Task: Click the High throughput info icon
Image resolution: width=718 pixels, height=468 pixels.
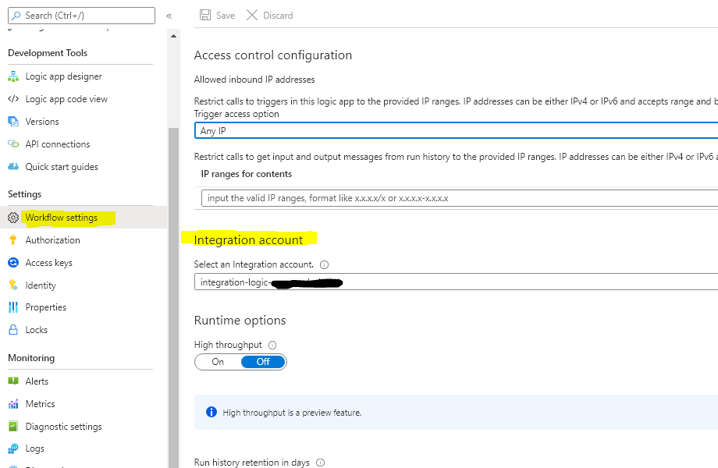Action: [270, 344]
